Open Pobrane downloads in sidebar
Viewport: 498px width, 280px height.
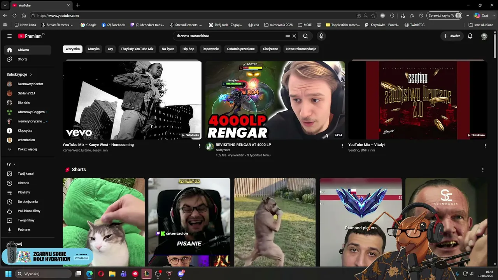28,229
